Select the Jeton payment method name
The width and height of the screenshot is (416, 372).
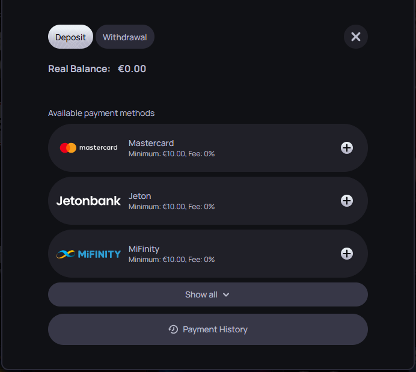click(139, 196)
